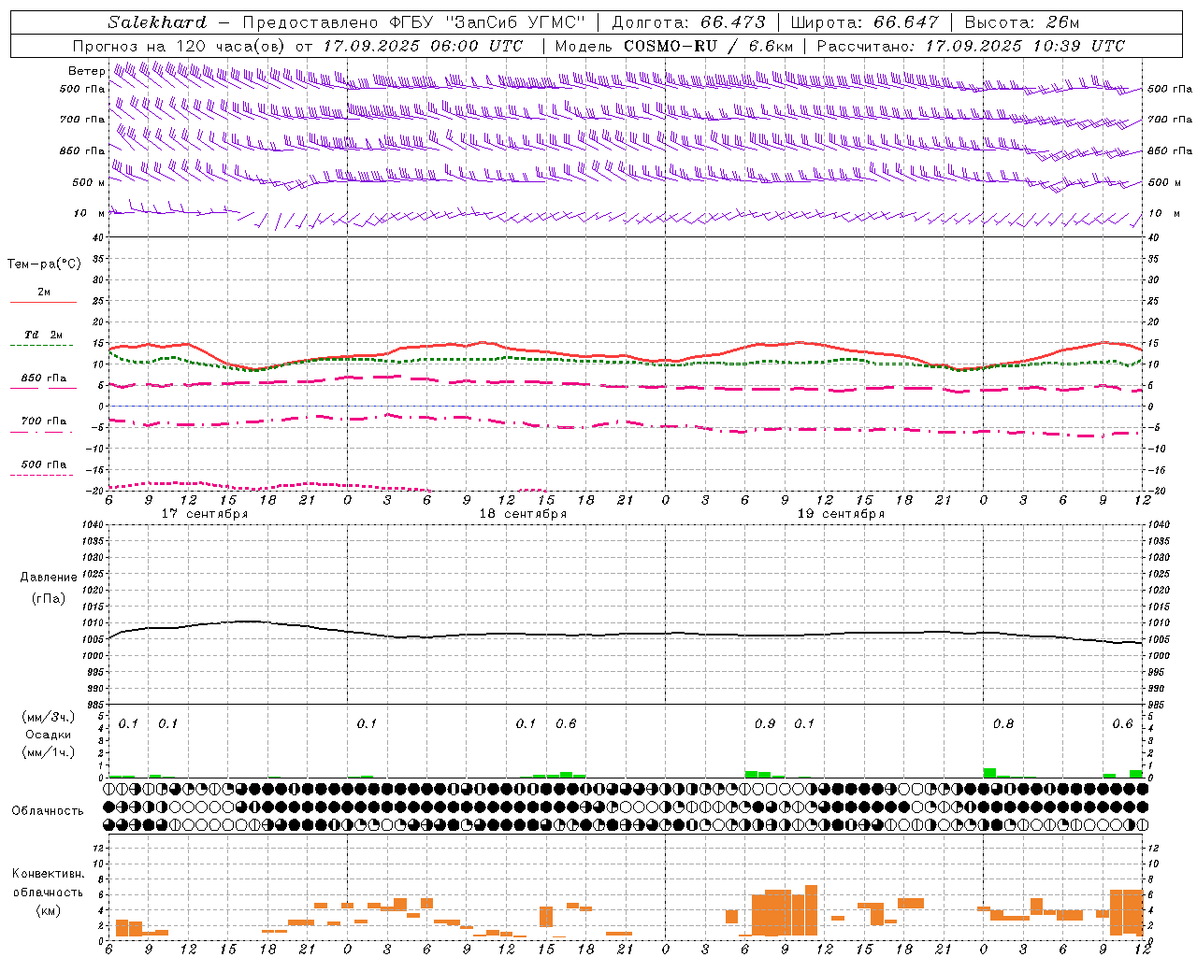Click the '18 сентября' date label
Viewport: 1197px width, 957px height.
pos(523,514)
